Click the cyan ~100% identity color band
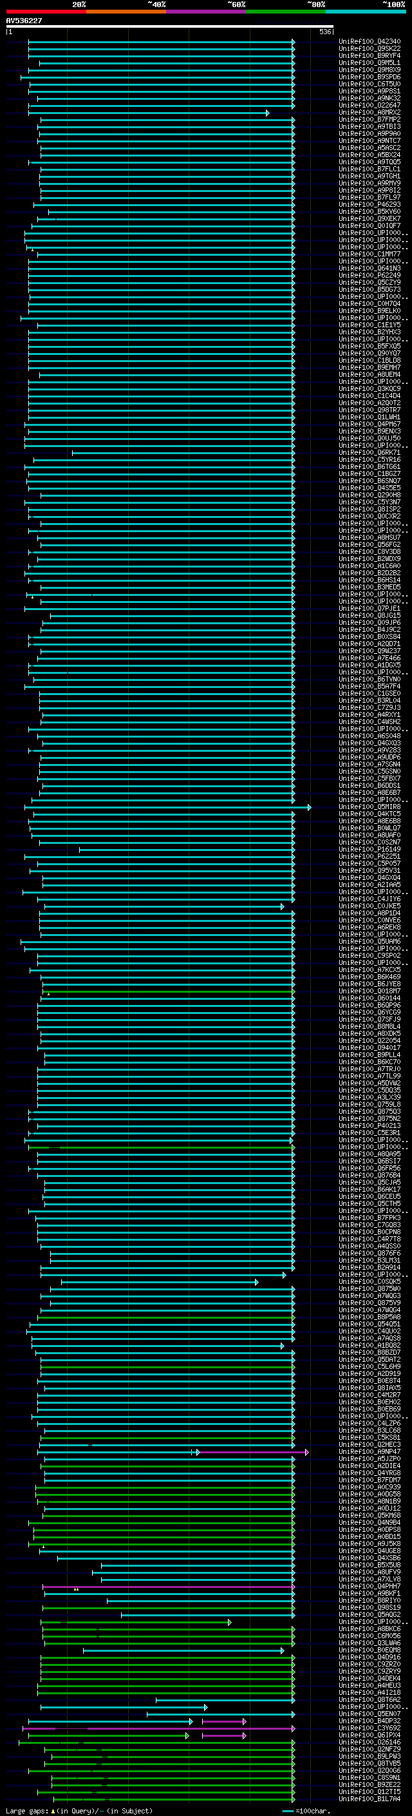 366,12
